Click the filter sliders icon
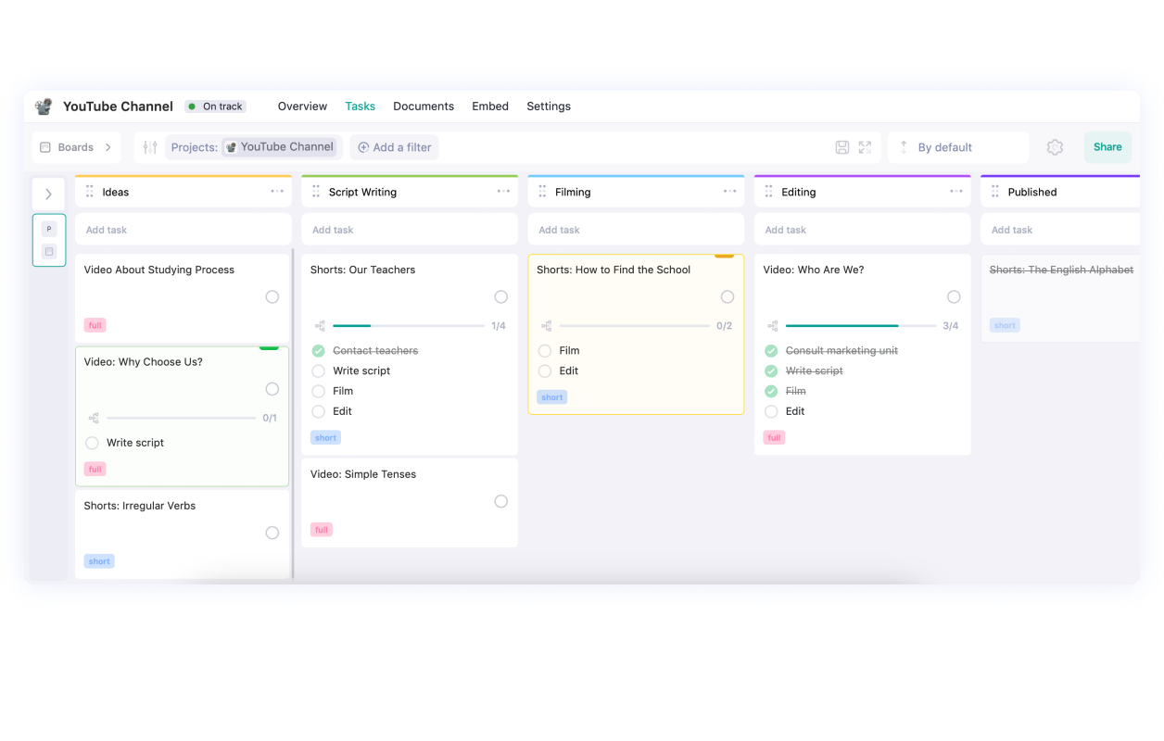This screenshot has width=1164, height=741. click(150, 147)
